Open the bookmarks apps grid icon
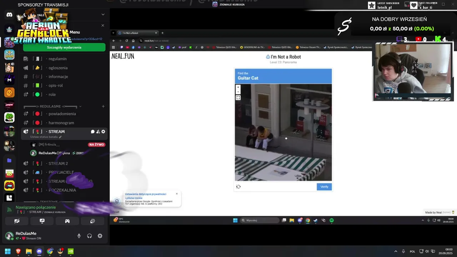Image resolution: width=457 pixels, height=257 pixels. click(x=114, y=47)
